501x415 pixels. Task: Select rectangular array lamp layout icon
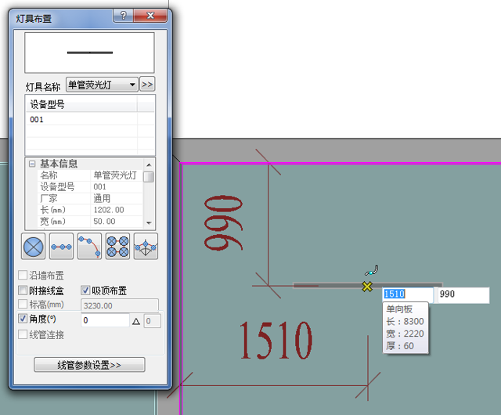point(117,246)
